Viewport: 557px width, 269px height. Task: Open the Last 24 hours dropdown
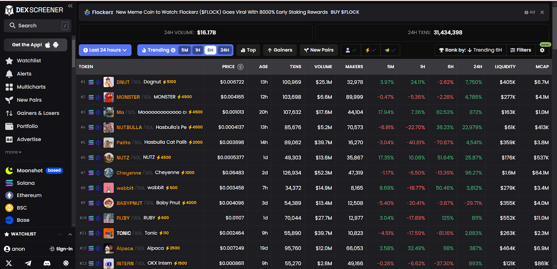pyautogui.click(x=105, y=50)
